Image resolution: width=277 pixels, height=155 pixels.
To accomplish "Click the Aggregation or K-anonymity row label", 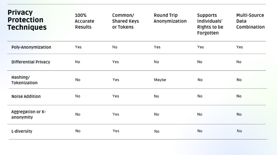I will tap(28, 115).
